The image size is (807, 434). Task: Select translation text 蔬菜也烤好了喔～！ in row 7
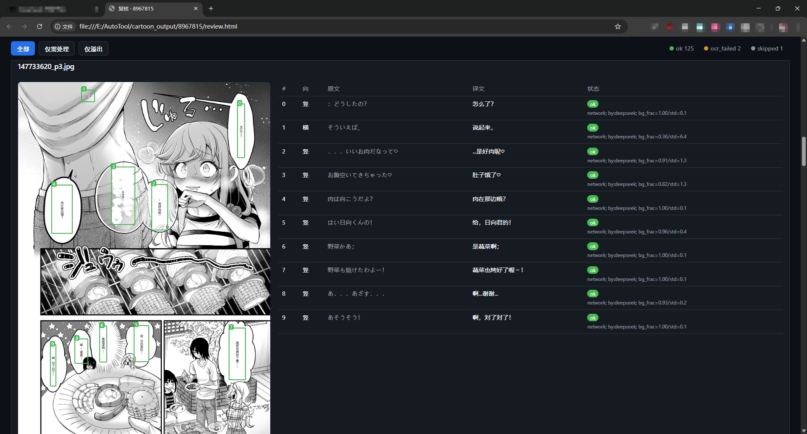(x=498, y=270)
